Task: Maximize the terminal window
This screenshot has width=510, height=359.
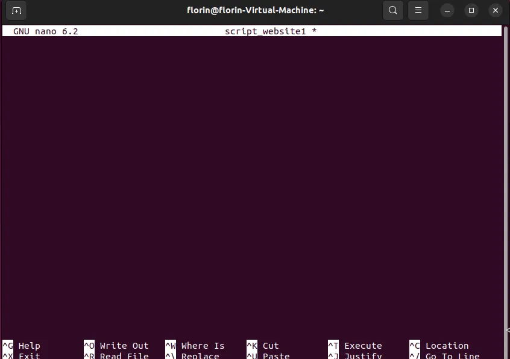Action: point(471,10)
